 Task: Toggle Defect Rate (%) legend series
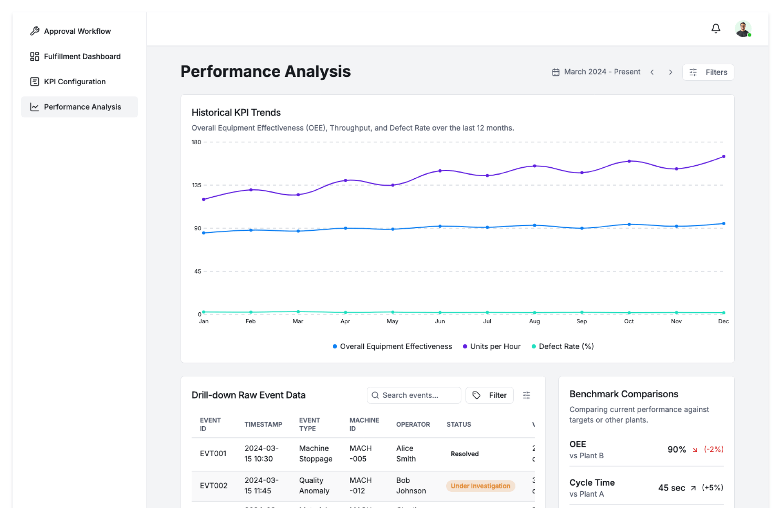(563, 346)
